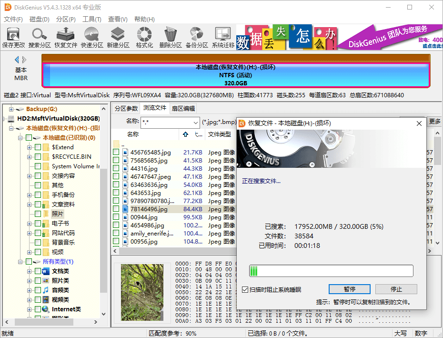
Task: Click file icon of 00944.jpg
Action: tap(125, 217)
